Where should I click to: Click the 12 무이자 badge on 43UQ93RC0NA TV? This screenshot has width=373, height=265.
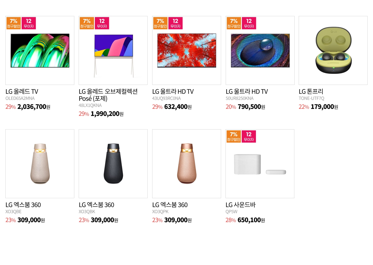click(x=175, y=23)
